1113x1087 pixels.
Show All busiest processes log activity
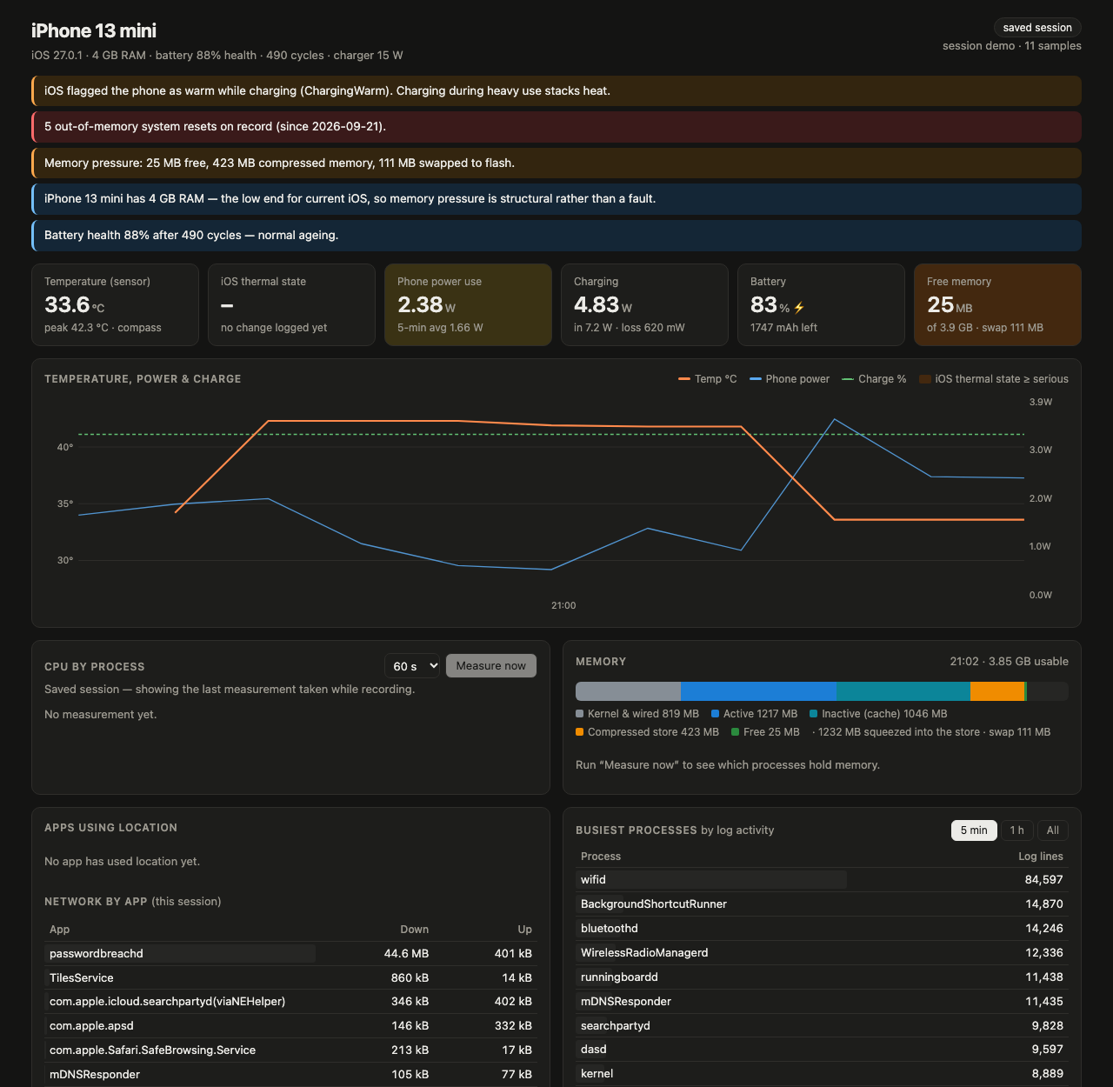tap(1053, 830)
